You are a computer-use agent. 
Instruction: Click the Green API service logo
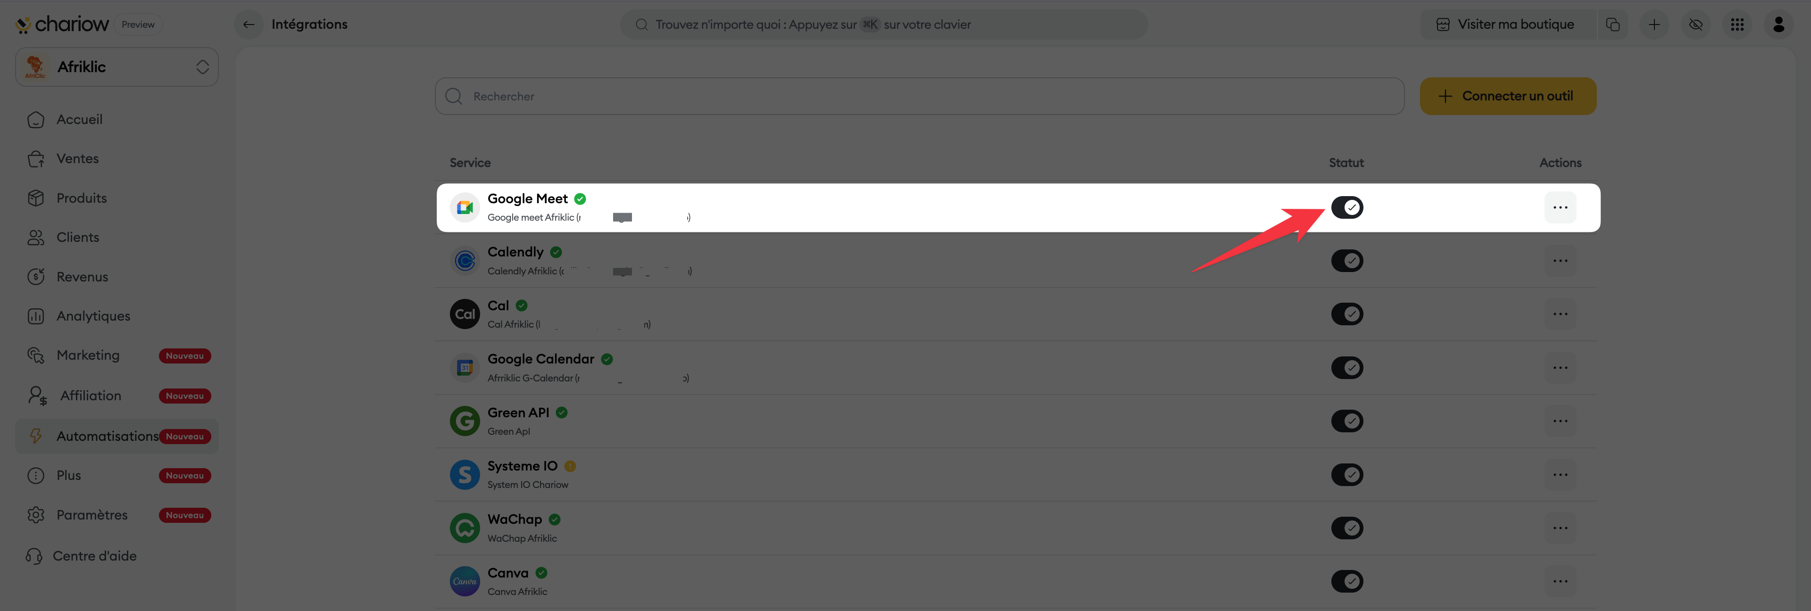465,421
